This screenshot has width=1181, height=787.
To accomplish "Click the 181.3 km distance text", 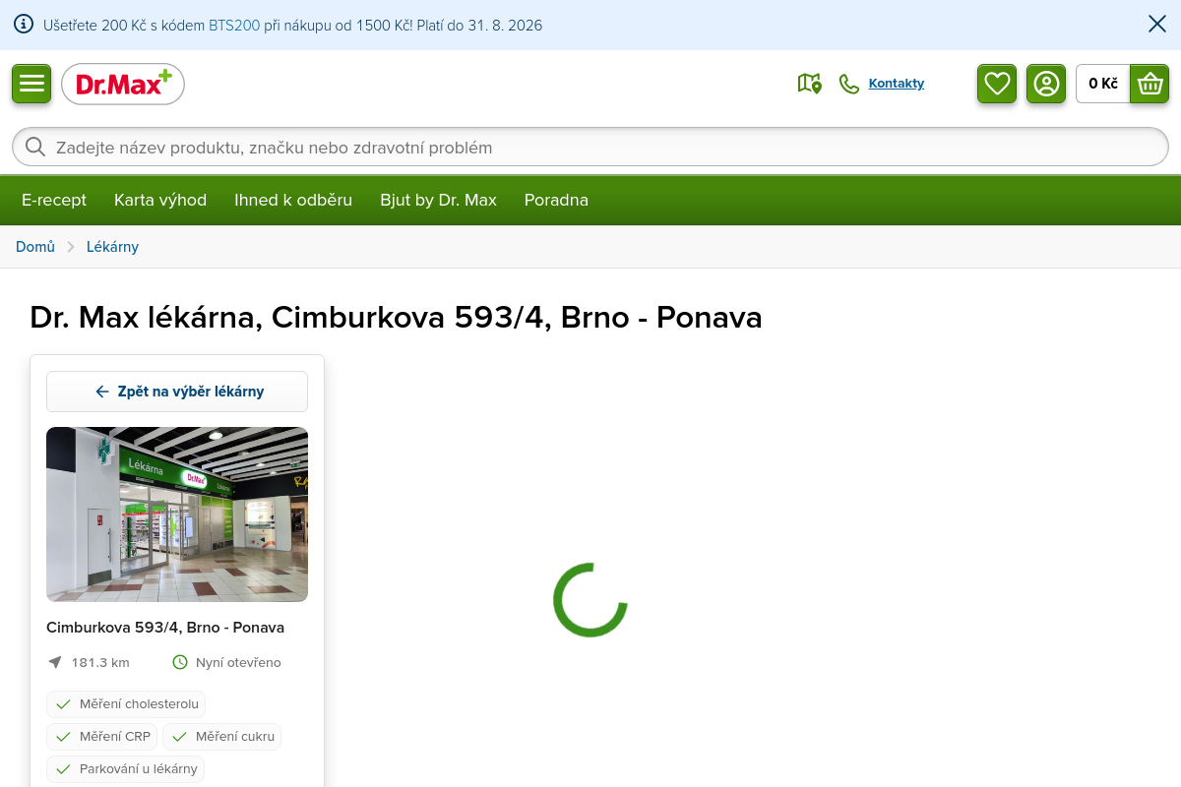I will tap(100, 663).
